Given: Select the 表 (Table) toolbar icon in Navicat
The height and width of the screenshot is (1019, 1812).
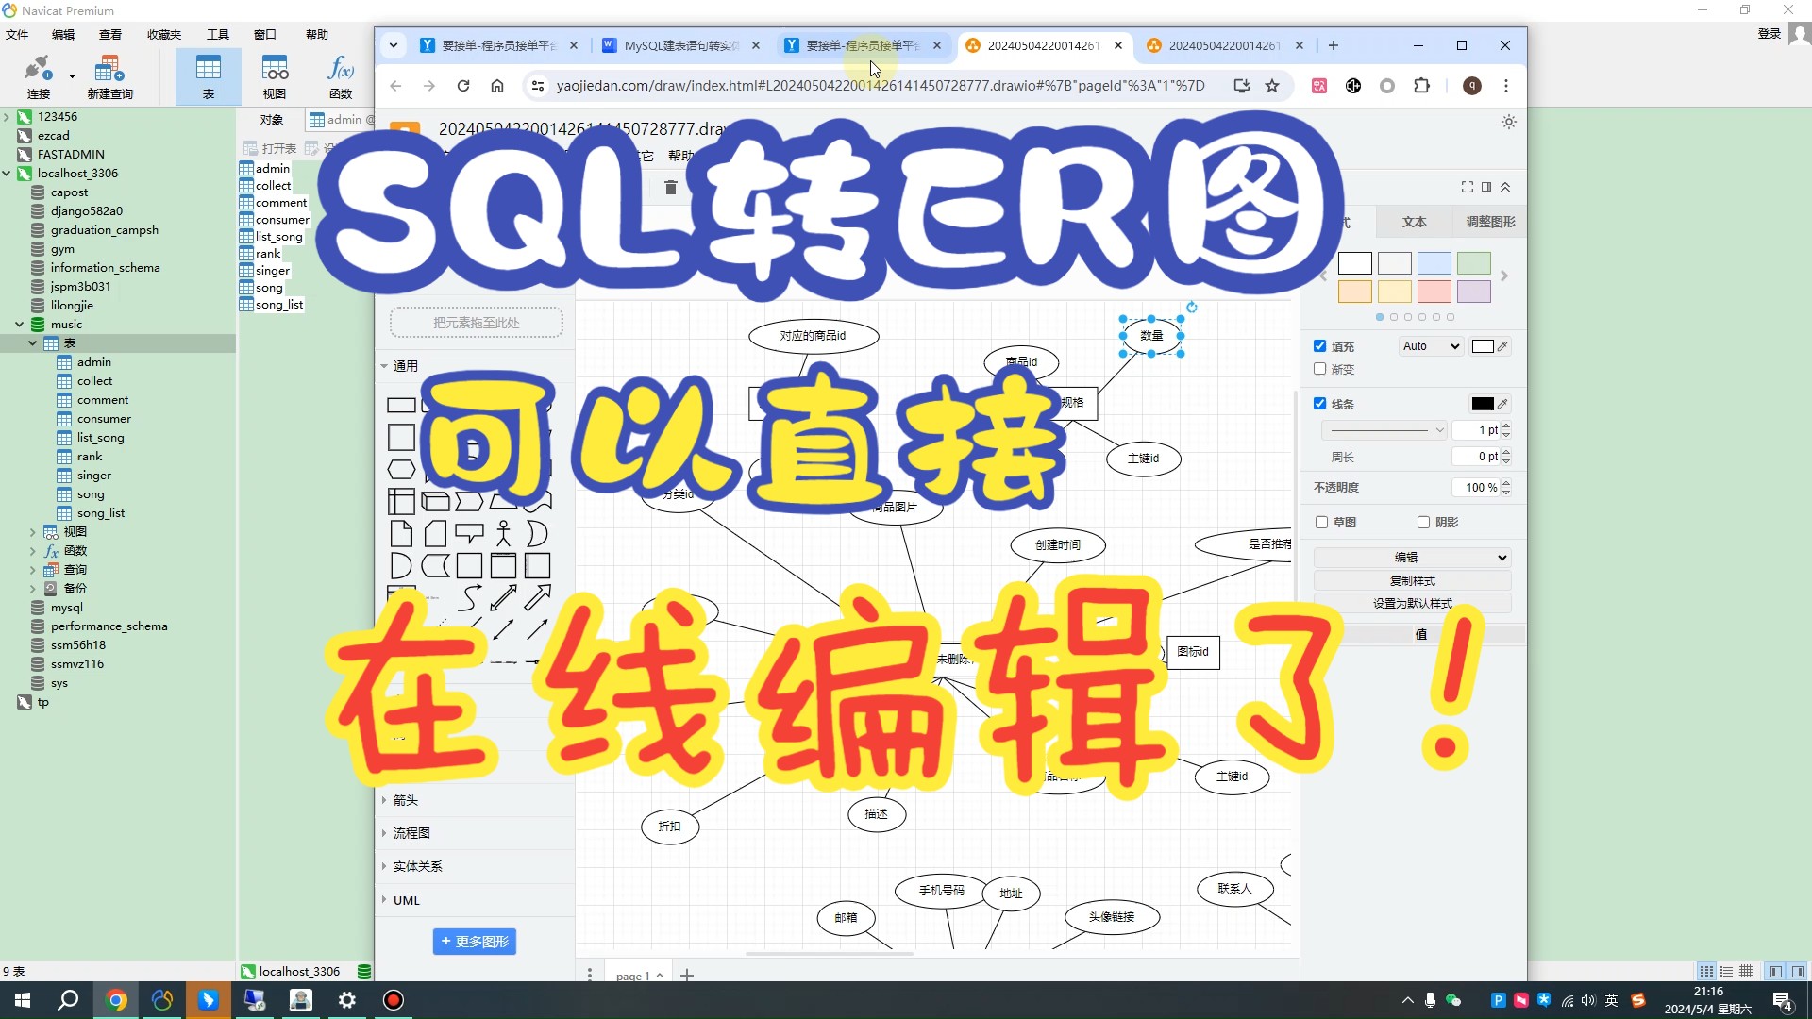Looking at the screenshot, I should point(208,76).
